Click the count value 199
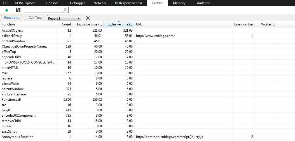 (69, 46)
